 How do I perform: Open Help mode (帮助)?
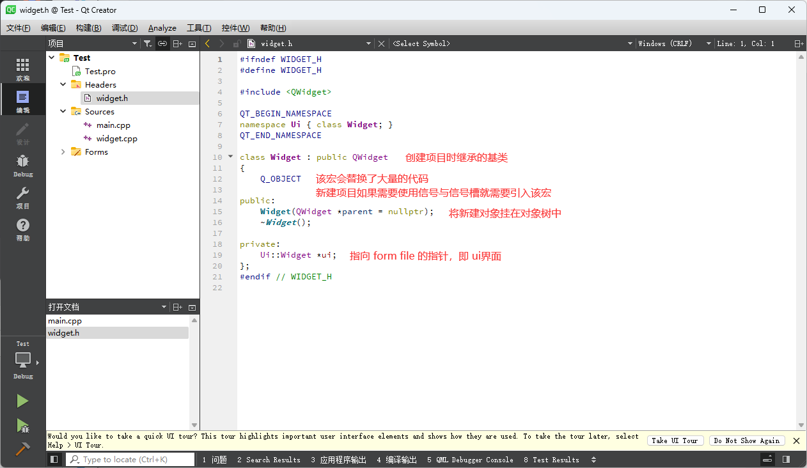tap(23, 229)
